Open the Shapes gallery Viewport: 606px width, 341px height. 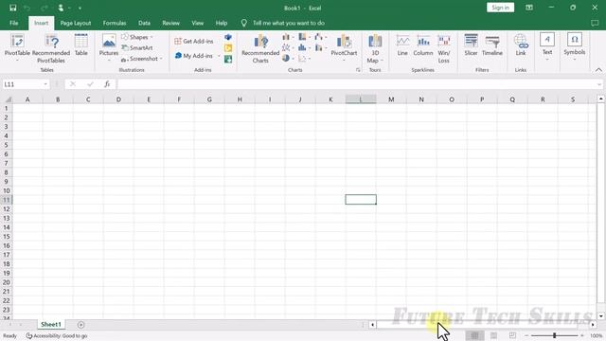point(137,37)
